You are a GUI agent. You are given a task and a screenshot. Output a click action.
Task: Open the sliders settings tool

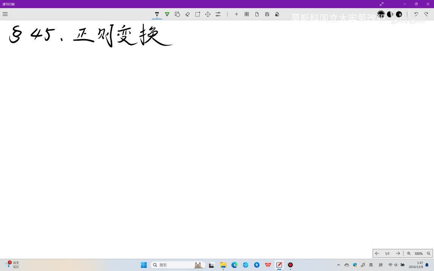coord(218,14)
